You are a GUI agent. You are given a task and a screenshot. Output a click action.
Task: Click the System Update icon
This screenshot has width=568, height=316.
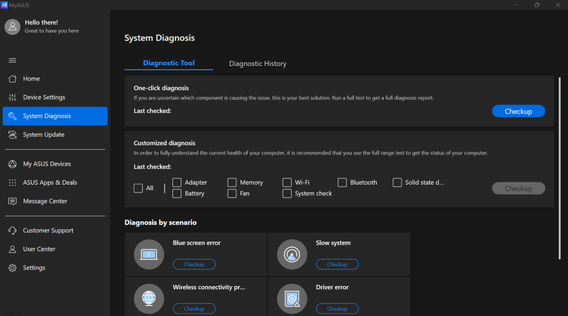(x=12, y=135)
